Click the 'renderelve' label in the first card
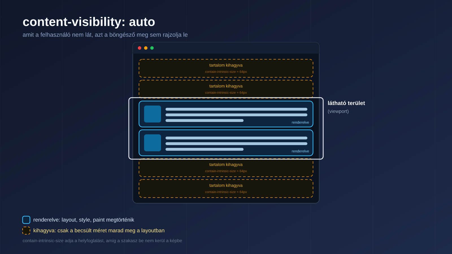This screenshot has width=452, height=254. click(x=300, y=122)
